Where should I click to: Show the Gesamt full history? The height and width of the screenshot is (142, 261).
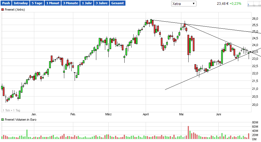(x=117, y=3)
